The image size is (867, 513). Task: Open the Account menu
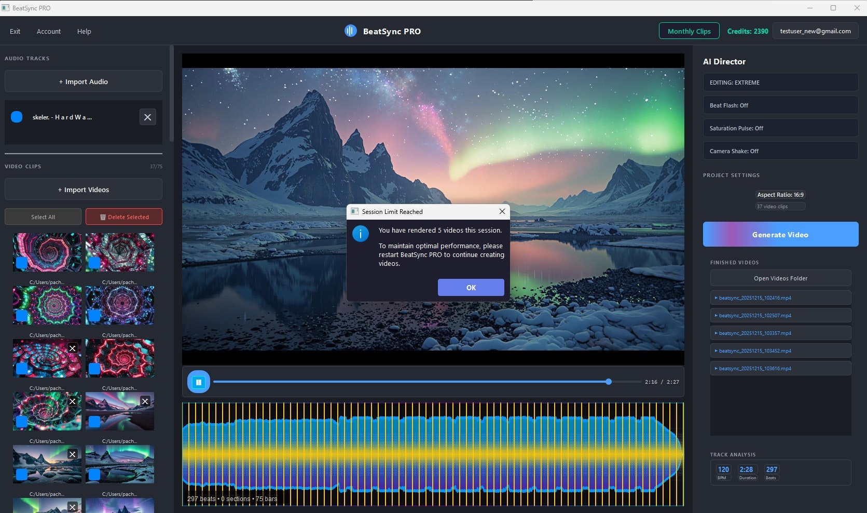[x=49, y=31]
